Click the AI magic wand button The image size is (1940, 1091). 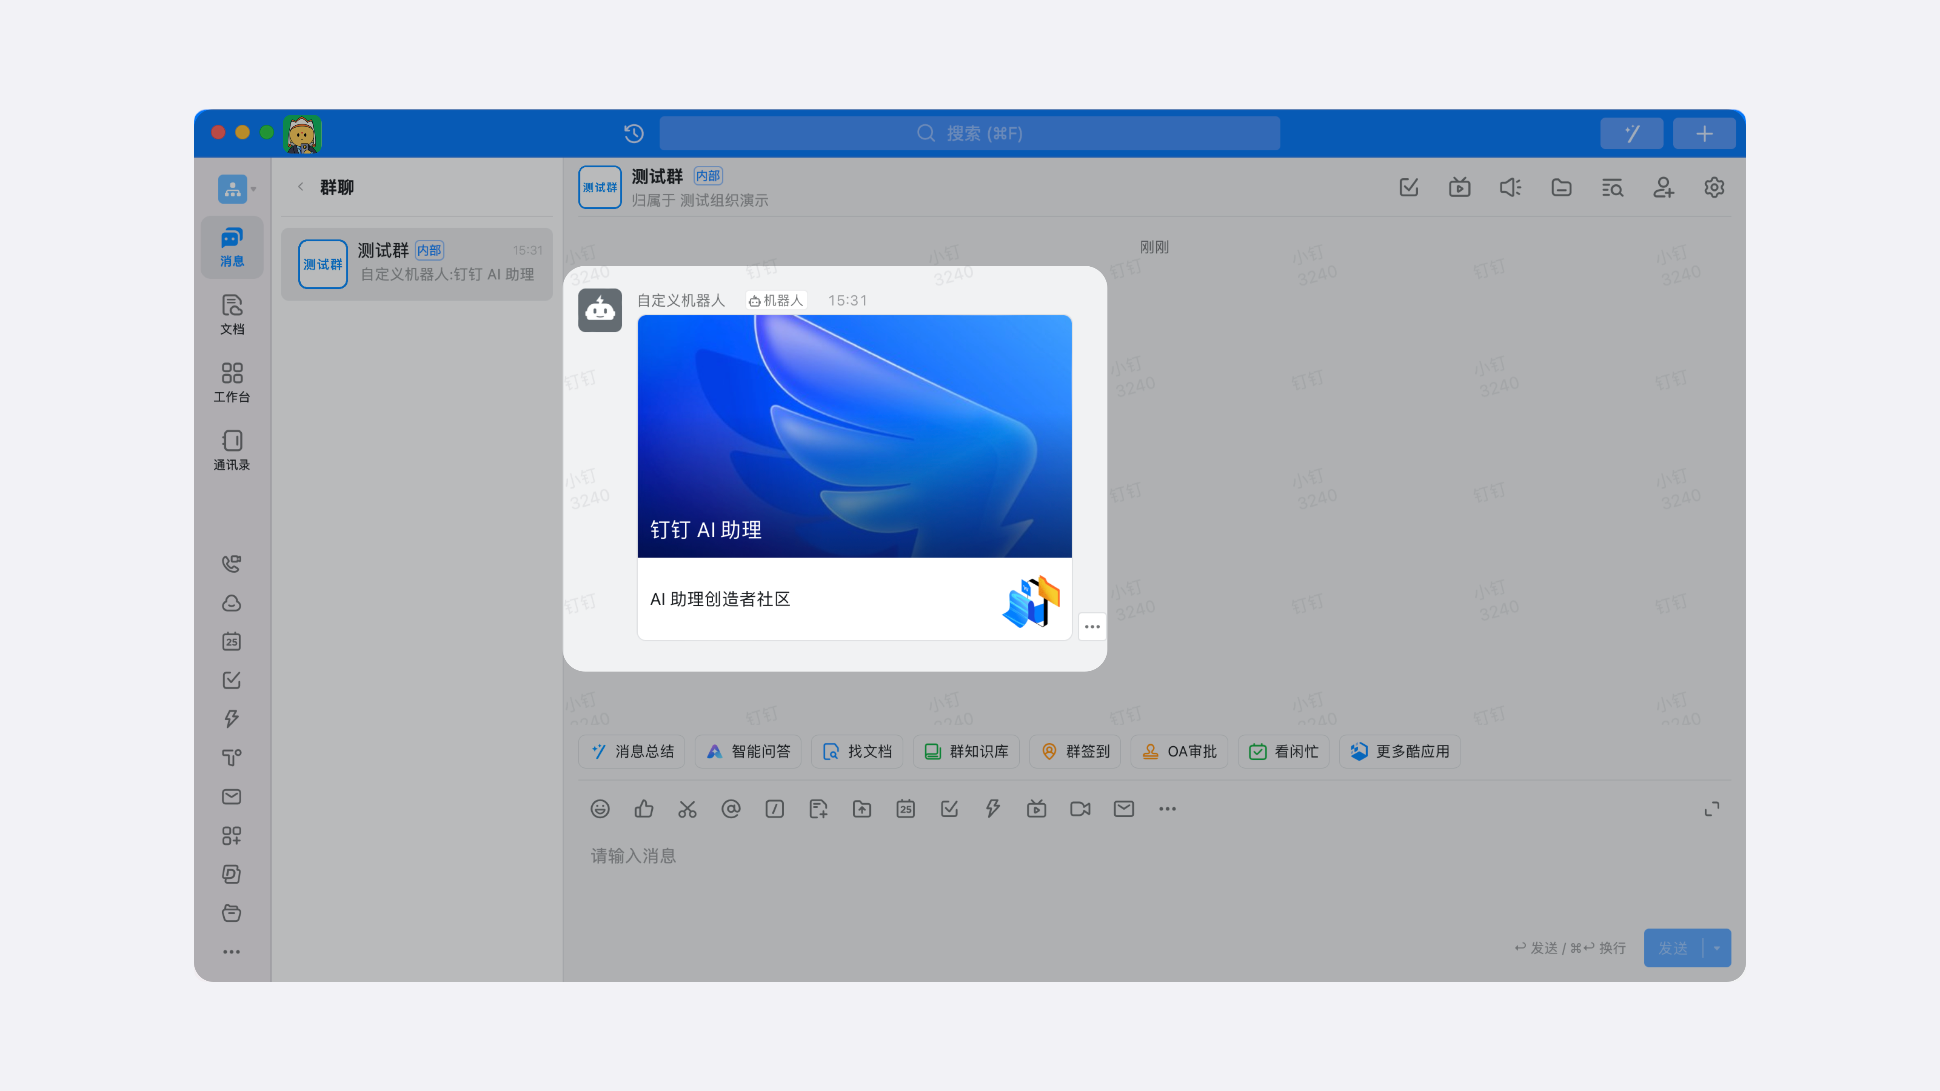tap(1631, 133)
